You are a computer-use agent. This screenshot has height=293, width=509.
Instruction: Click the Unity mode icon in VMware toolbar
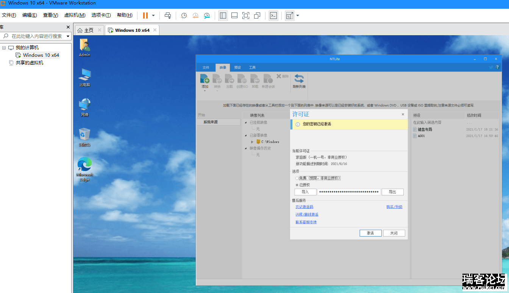coord(257,16)
